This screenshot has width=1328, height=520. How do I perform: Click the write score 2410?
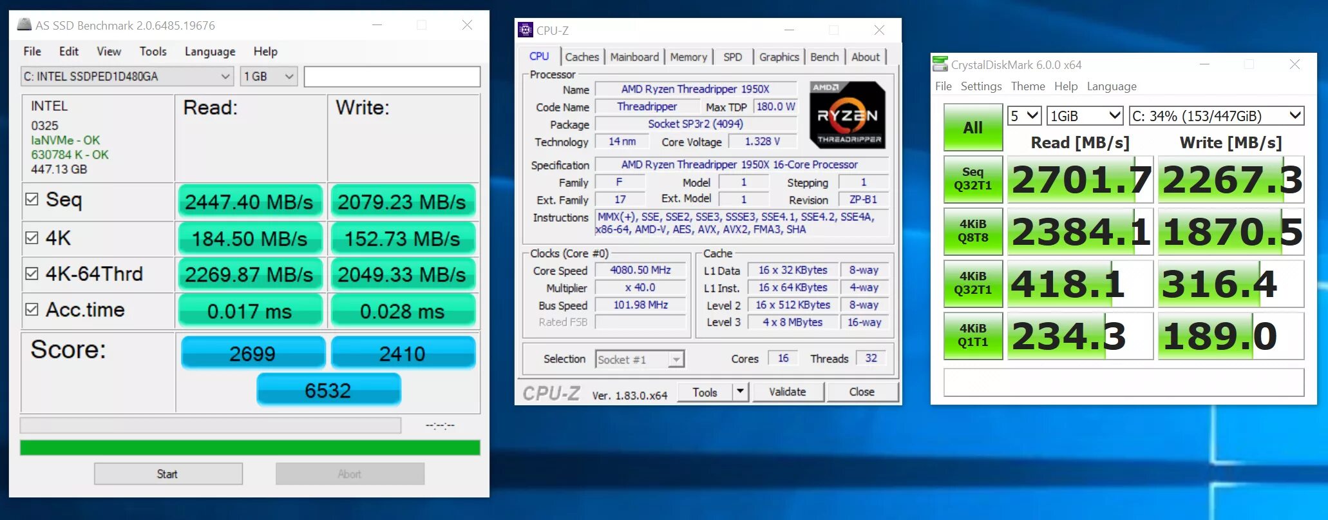tap(403, 352)
